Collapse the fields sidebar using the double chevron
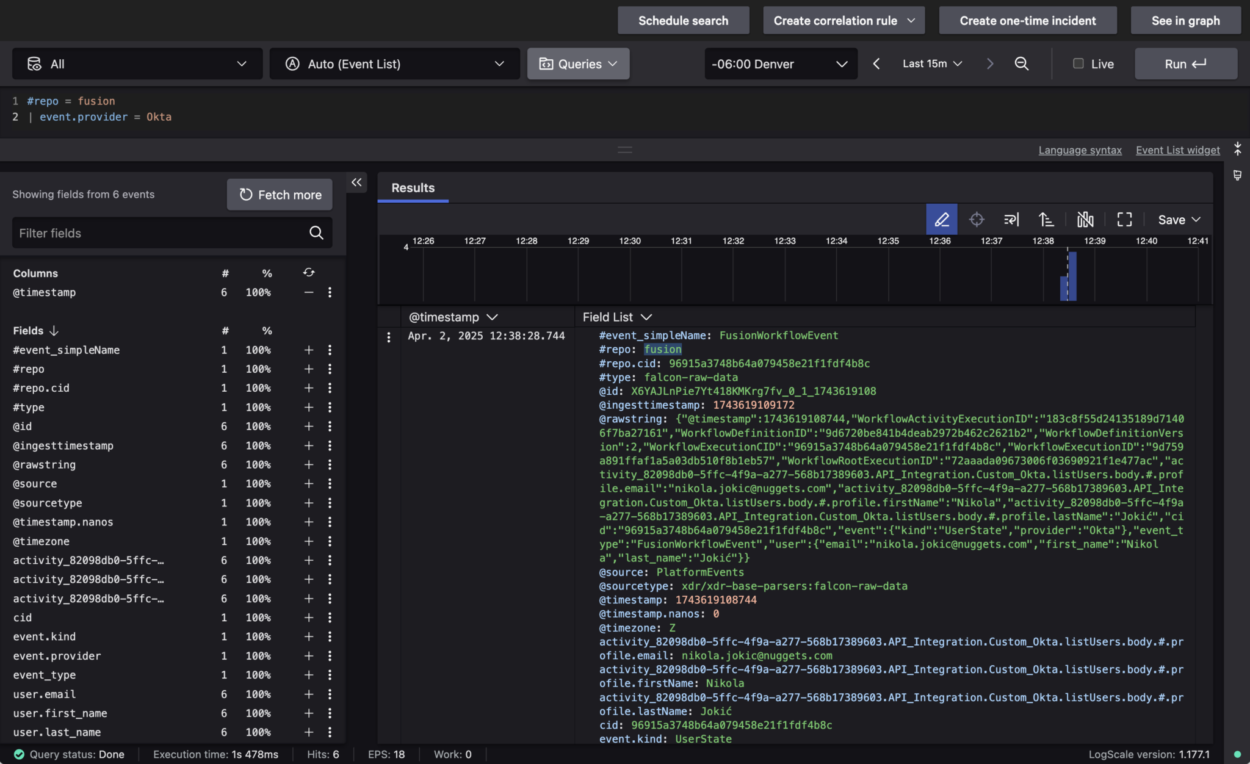The image size is (1250, 764). 356,182
